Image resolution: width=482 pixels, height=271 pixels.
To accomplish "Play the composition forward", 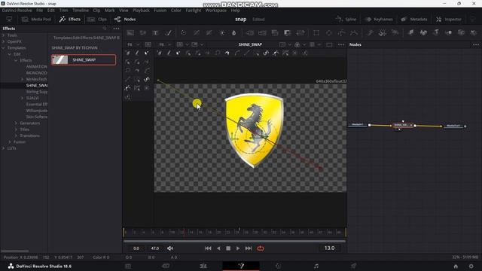I will (238, 248).
